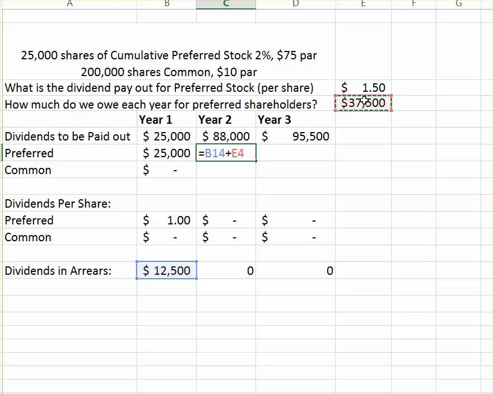
Task: Select column C header
Action: [x=226, y=4]
